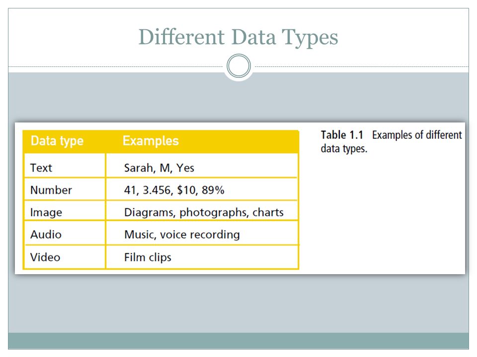Click Music, voice recording cell
The width and height of the screenshot is (477, 357).
pos(201,233)
